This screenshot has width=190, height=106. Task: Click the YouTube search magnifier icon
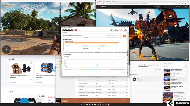point(158,7)
